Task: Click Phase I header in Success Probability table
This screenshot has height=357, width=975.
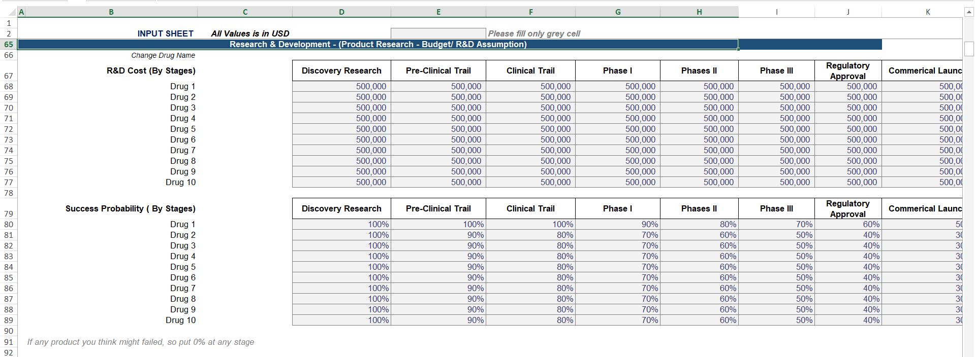Action: point(618,208)
